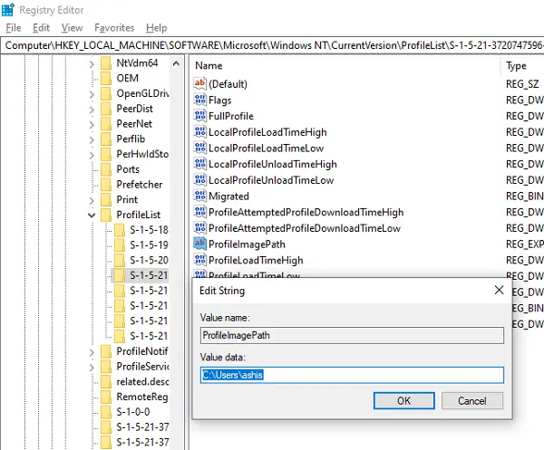Collapse the ProfileList key
The width and height of the screenshot is (544, 450).
pyautogui.click(x=92, y=215)
